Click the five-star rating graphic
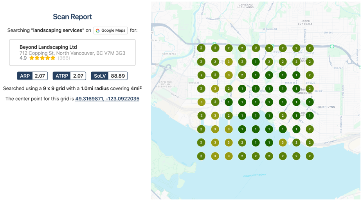 pyautogui.click(x=42, y=58)
